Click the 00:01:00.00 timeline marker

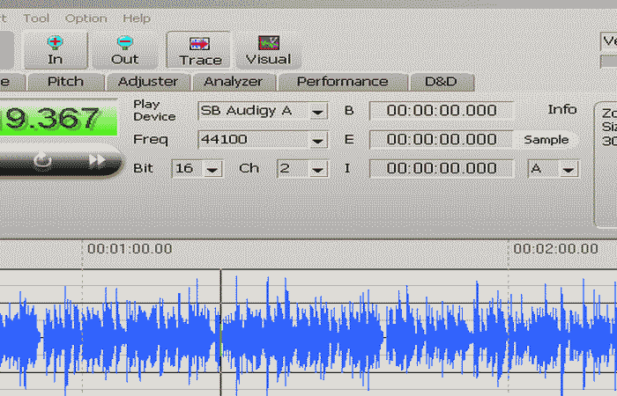click(x=129, y=249)
